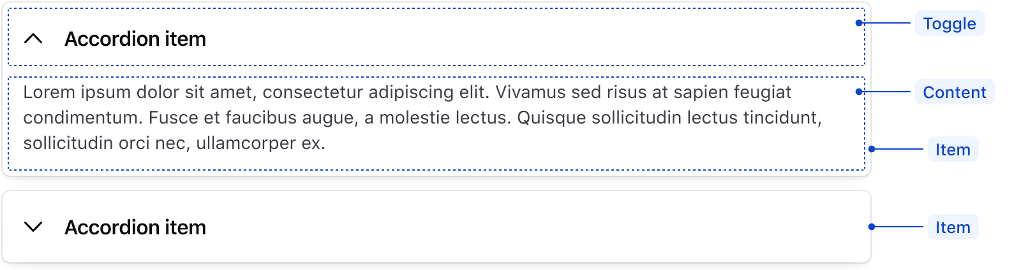This screenshot has height=270, width=1021.
Task: Click the expanded item's "Accordion item" title
Action: coord(135,39)
